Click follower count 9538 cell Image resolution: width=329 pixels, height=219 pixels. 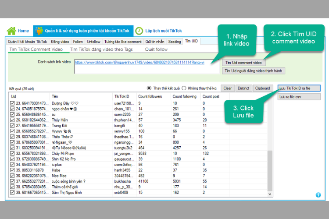click(143, 153)
